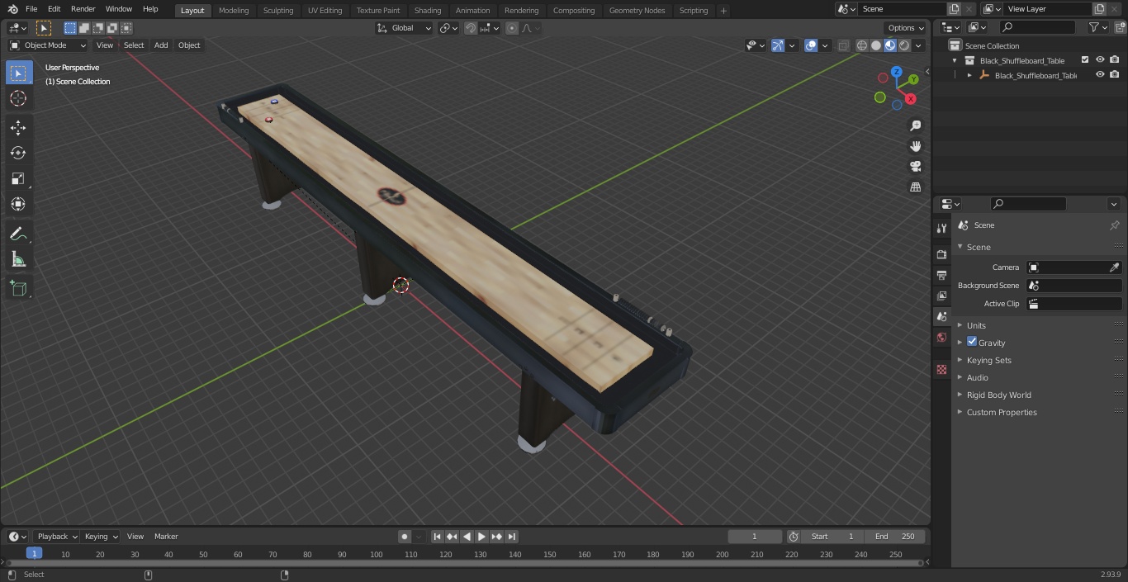Viewport: 1128px width, 582px height.
Task: Toggle X-ray view button
Action: [x=843, y=45]
